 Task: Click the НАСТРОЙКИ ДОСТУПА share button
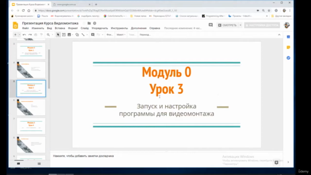(262, 25)
